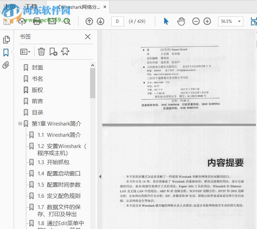Jump to 1.6 定义配色规则 bookmark
The width and height of the screenshot is (257, 229).
[59, 196]
